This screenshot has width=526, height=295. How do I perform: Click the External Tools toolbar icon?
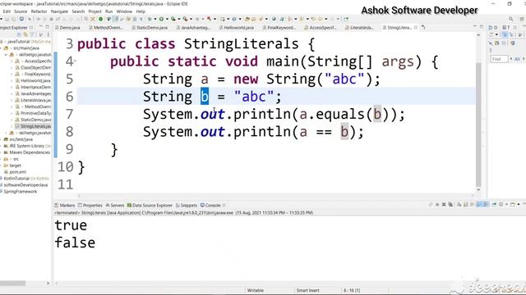(x=185, y=19)
